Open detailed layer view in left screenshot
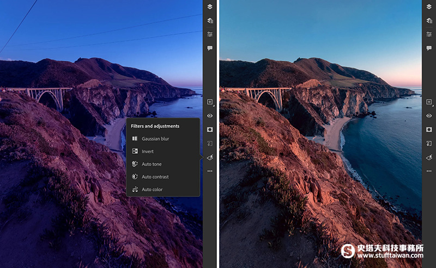Image resolution: width=436 pixels, height=268 pixels. 210,21
